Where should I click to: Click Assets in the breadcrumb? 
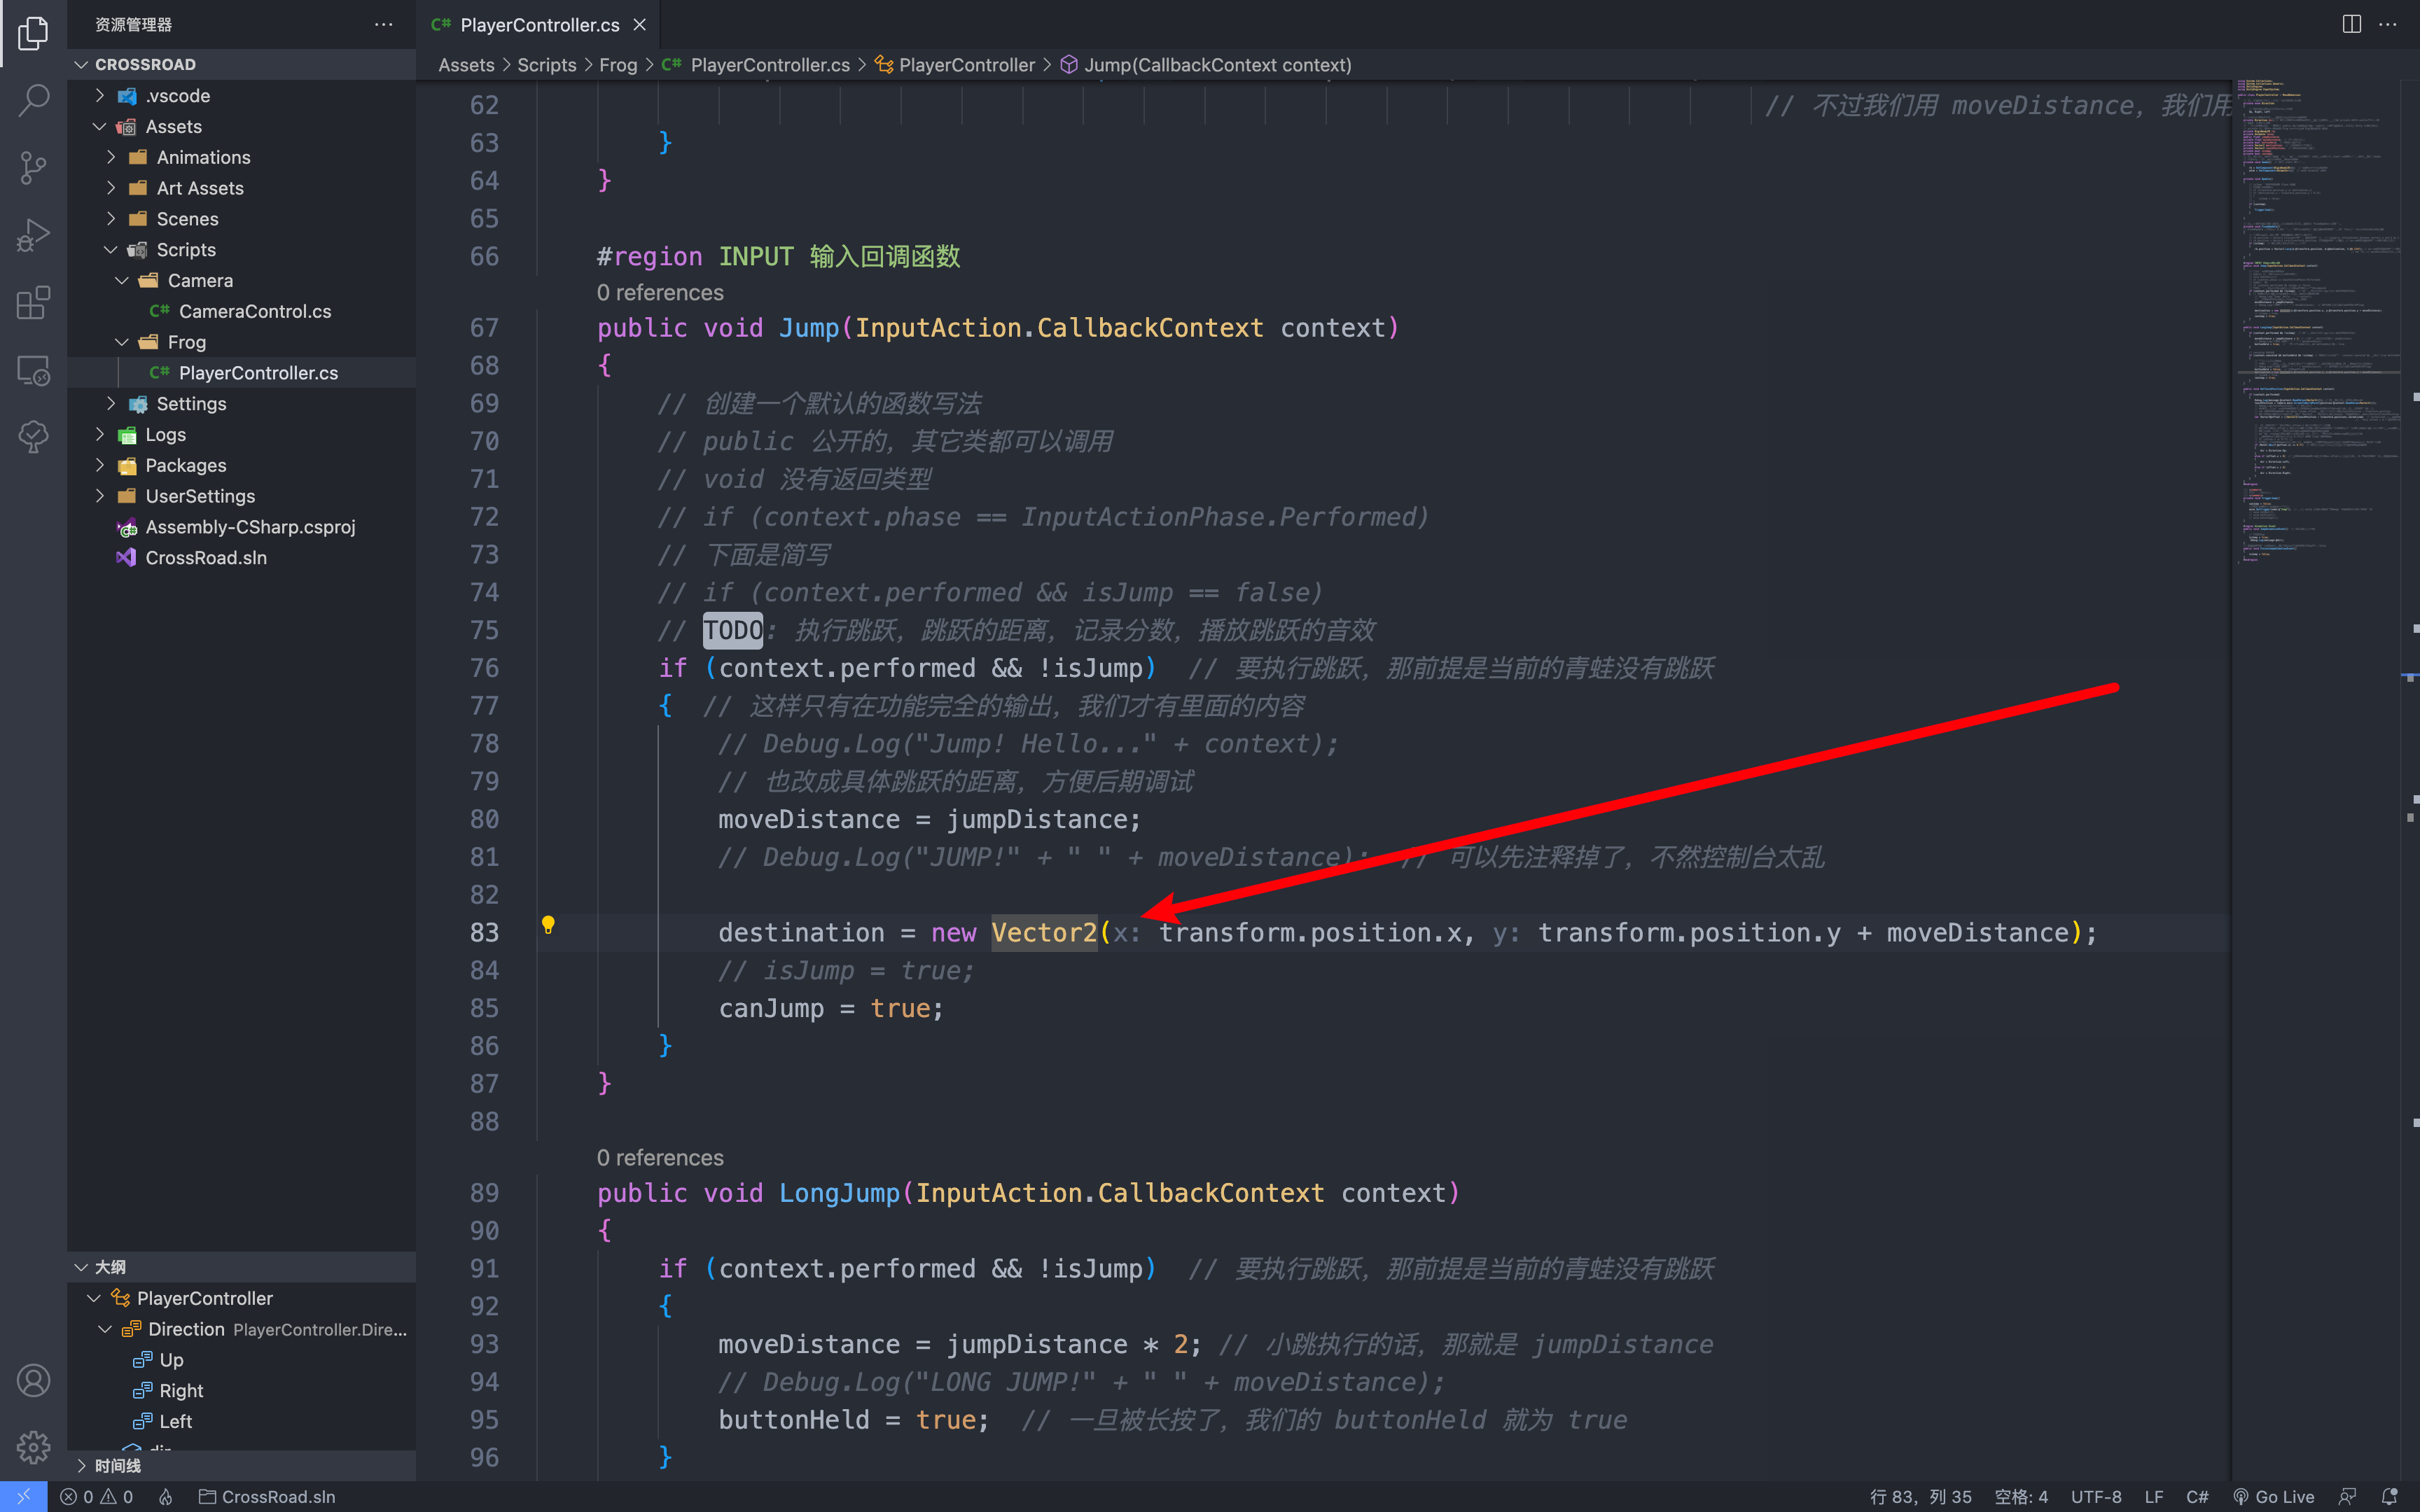pos(466,65)
